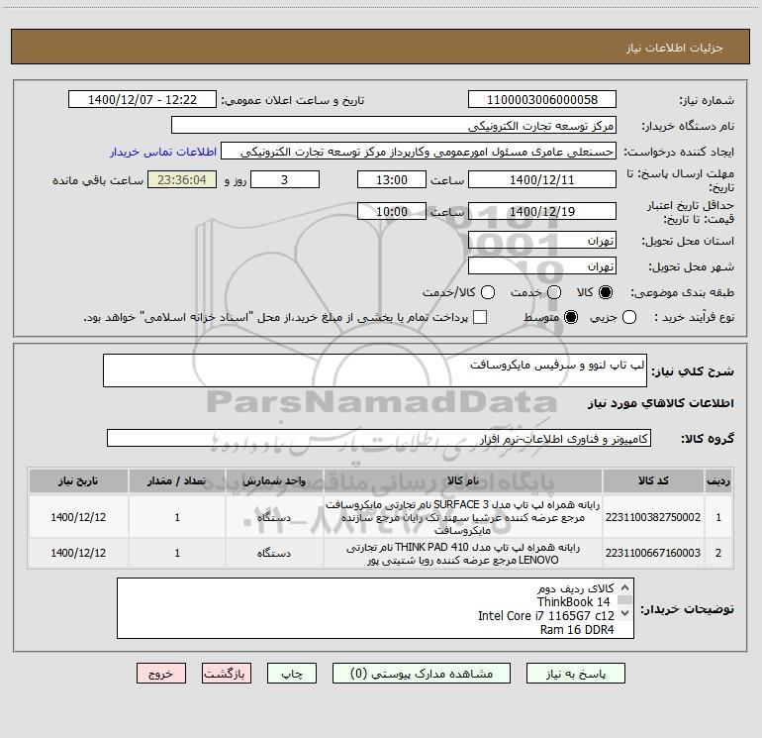This screenshot has width=762, height=738.
Task: Click the واحد شمارش column header
Action: (274, 480)
